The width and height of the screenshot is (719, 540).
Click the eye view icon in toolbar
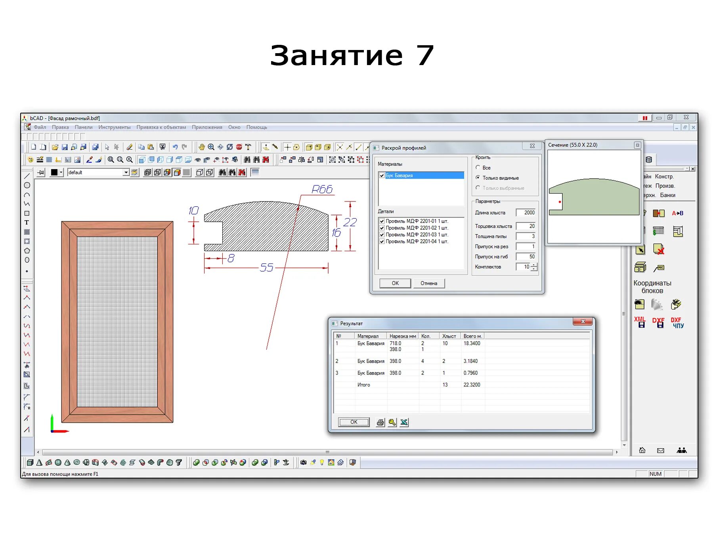pyautogui.click(x=197, y=160)
